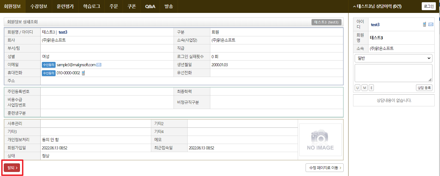
Task: Click the envelope icon in the 상담 panel
Action: [x=431, y=24]
